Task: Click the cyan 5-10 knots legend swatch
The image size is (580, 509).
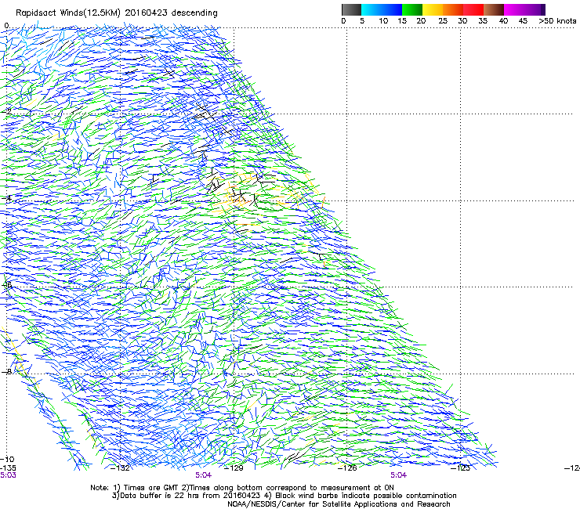Action: pyautogui.click(x=371, y=9)
